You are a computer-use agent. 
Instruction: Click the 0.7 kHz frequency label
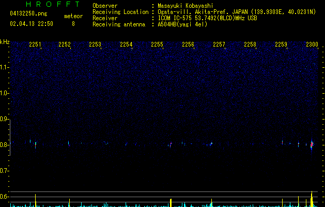click(x=4, y=171)
